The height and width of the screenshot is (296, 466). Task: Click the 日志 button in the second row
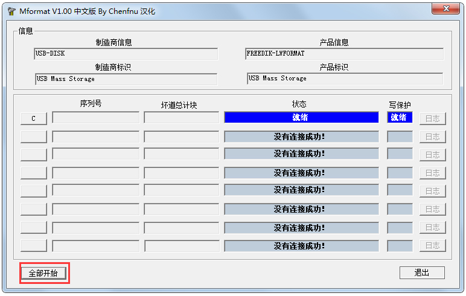(x=432, y=137)
